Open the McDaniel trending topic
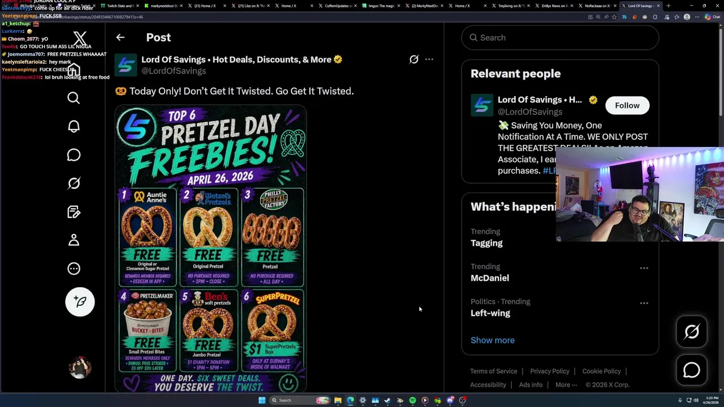This screenshot has width=724, height=407. coord(490,278)
